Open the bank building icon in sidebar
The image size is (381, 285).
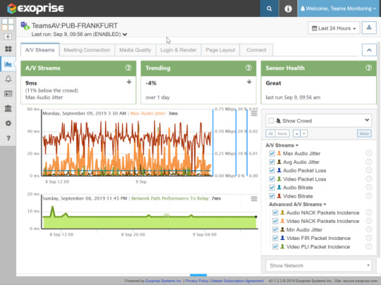coord(8,109)
